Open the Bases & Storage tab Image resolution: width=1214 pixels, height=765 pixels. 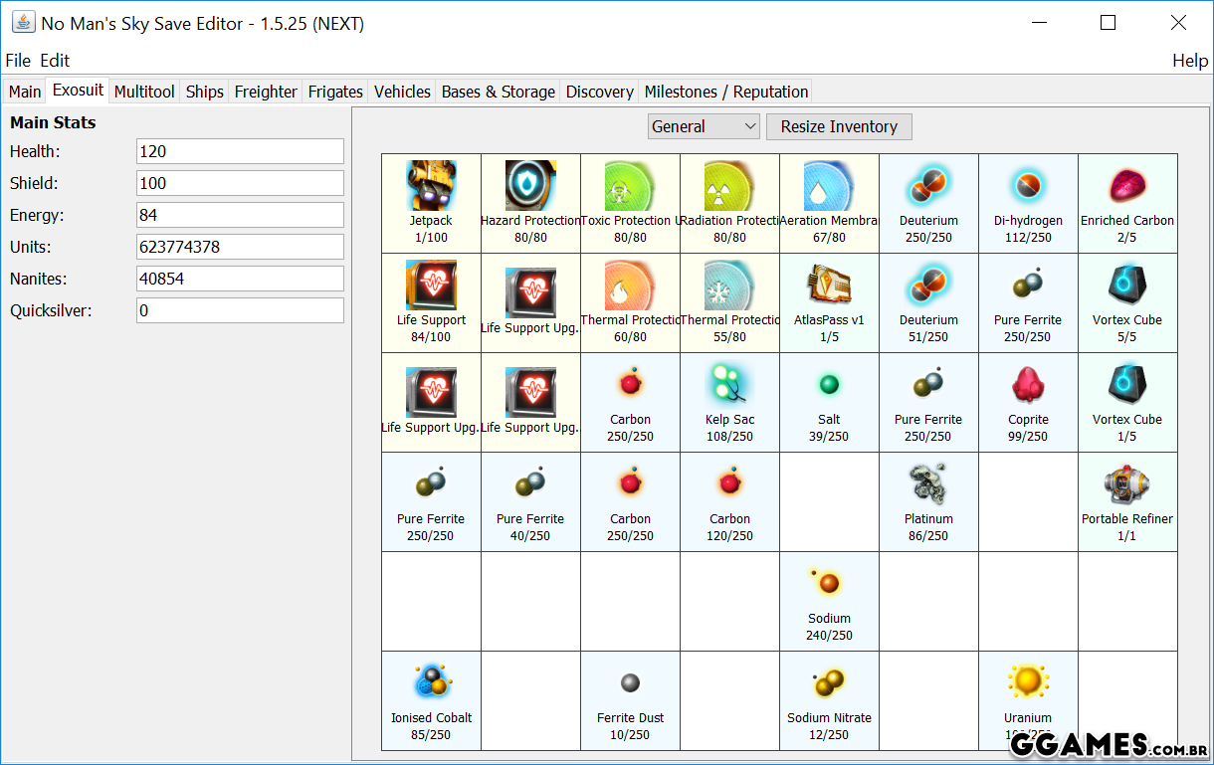coord(498,92)
